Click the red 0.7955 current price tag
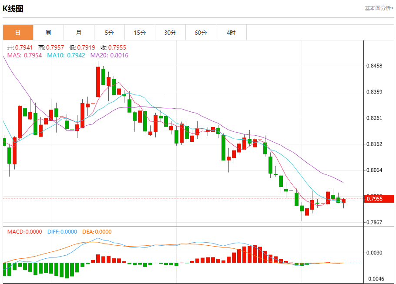The width and height of the screenshot is (396, 284). point(379,199)
